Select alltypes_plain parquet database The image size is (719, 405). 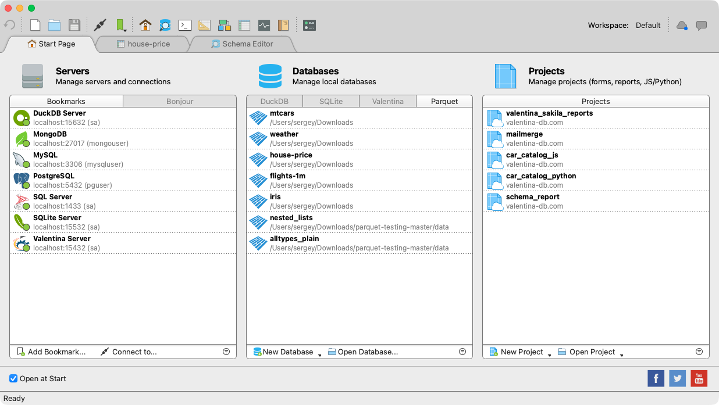pos(359,243)
